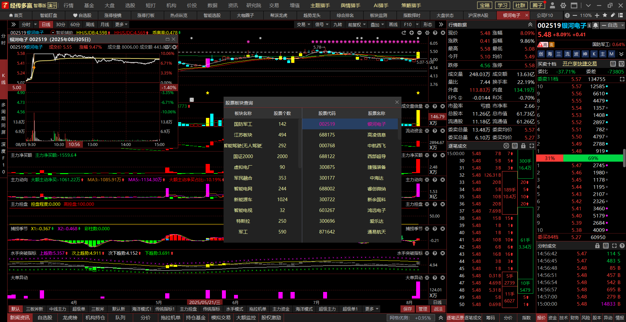Click the user account icon
The image size is (626, 322).
[x=552, y=6]
